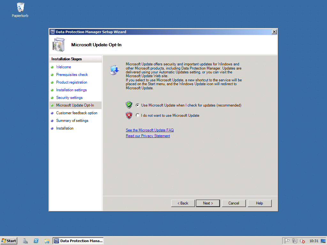Screen dimensions: 327x245
Task: Click the Summary of settings stage
Action: coord(72,121)
